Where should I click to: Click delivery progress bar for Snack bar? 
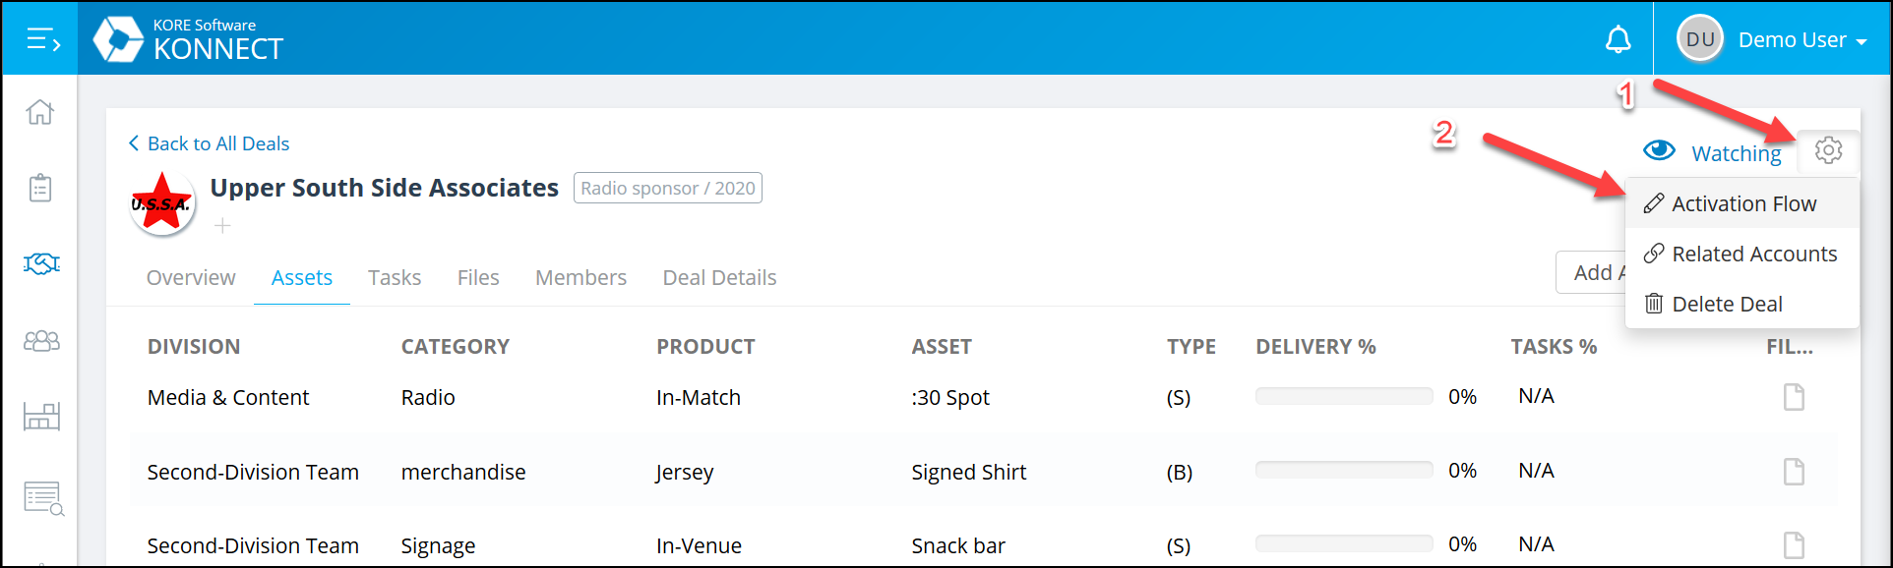click(x=1344, y=543)
